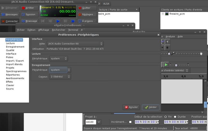Select Interface preferences category
The image size is (208, 131).
click(11, 54)
